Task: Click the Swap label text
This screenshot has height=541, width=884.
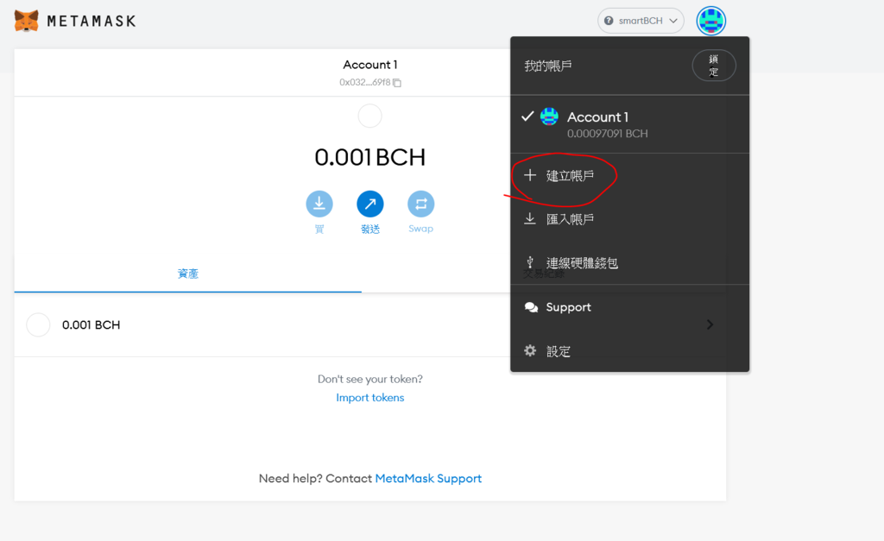Action: tap(420, 229)
